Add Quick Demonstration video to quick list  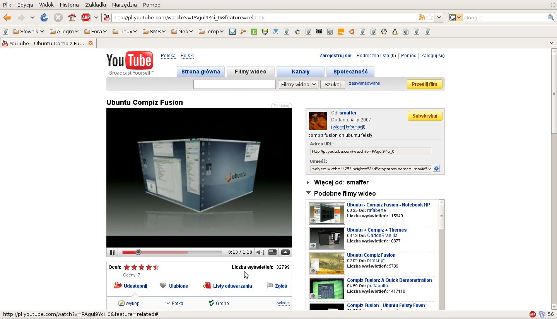click(313, 296)
